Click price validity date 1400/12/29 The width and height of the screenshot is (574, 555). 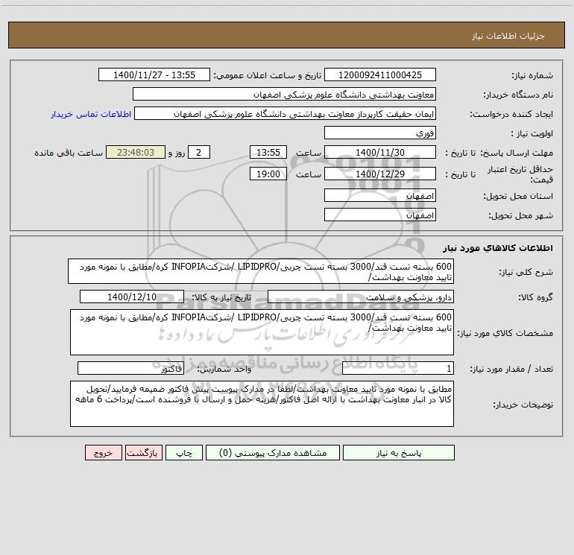point(380,174)
